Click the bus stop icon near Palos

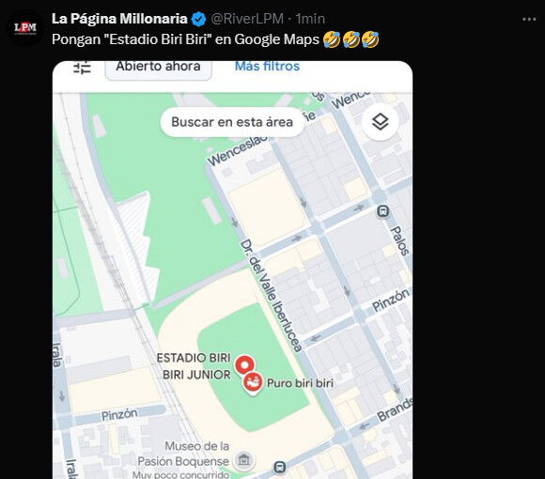(x=382, y=211)
